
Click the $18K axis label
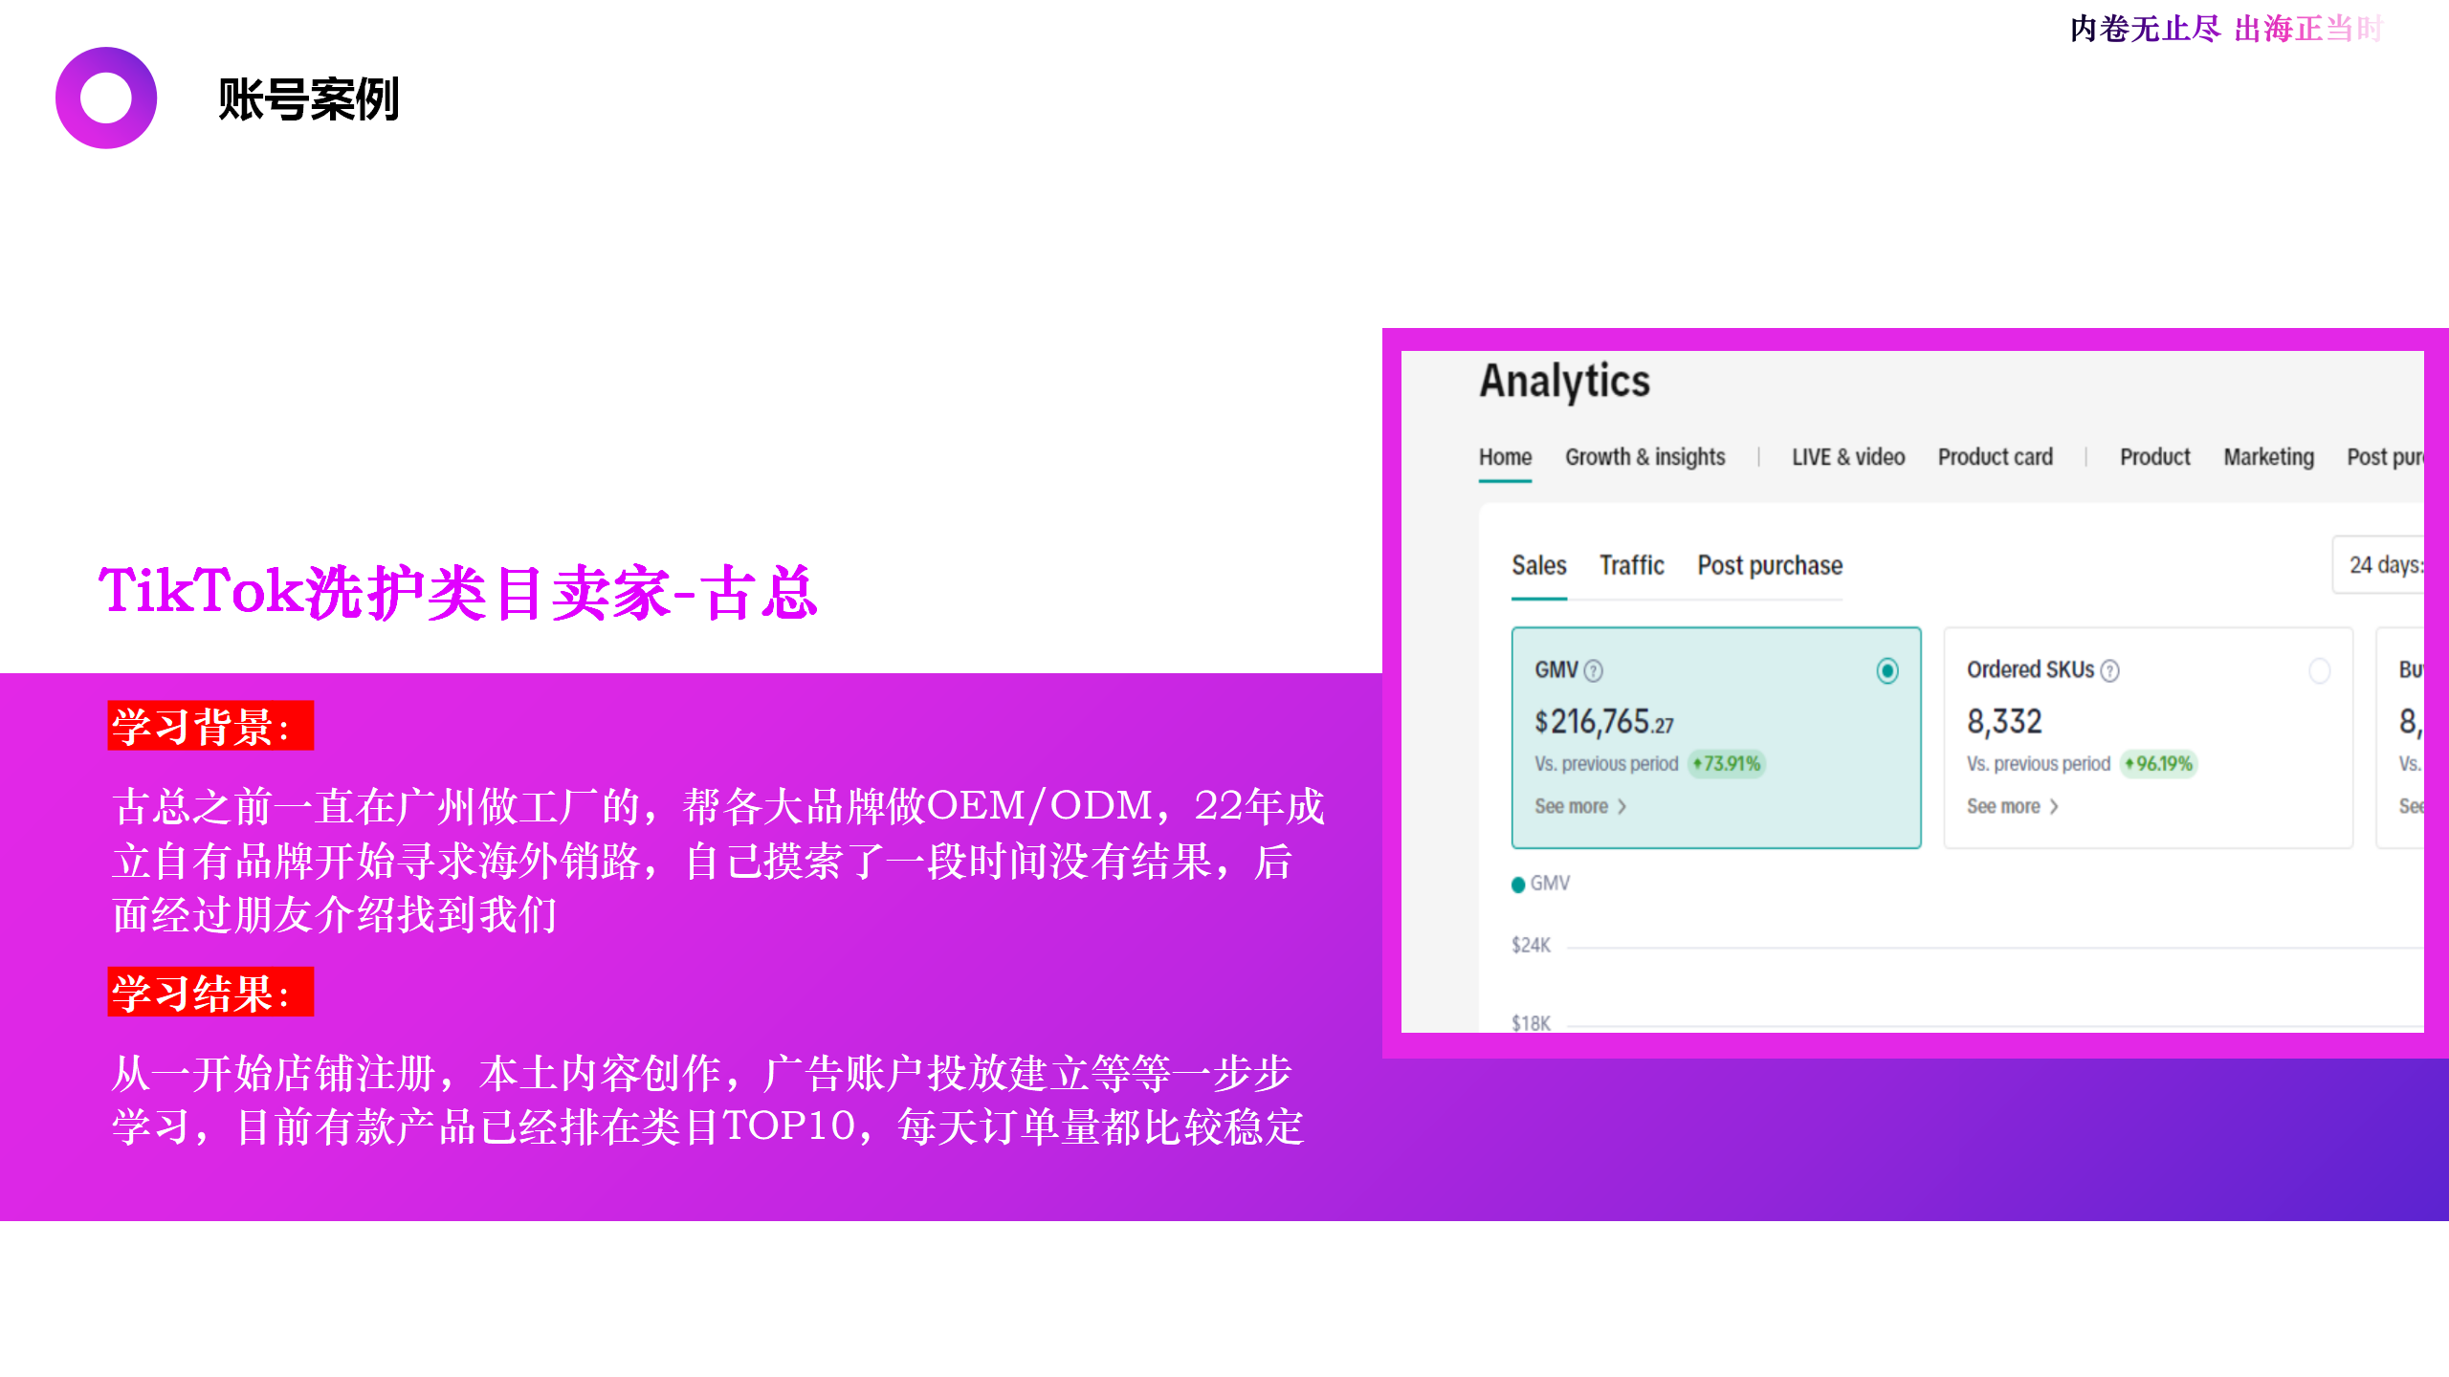tap(1531, 1022)
